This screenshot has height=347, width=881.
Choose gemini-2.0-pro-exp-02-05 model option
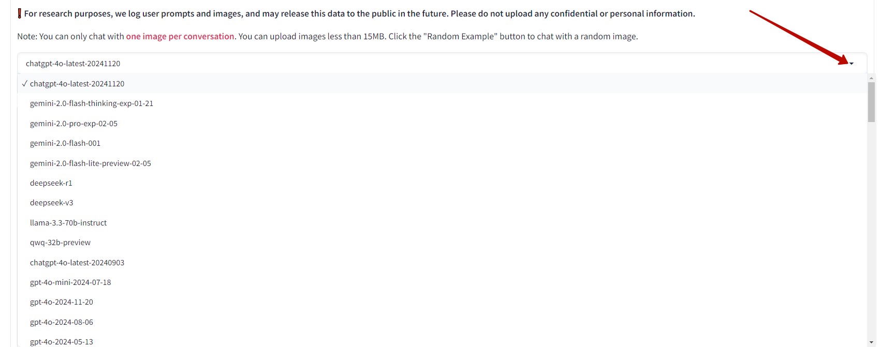pyautogui.click(x=74, y=124)
